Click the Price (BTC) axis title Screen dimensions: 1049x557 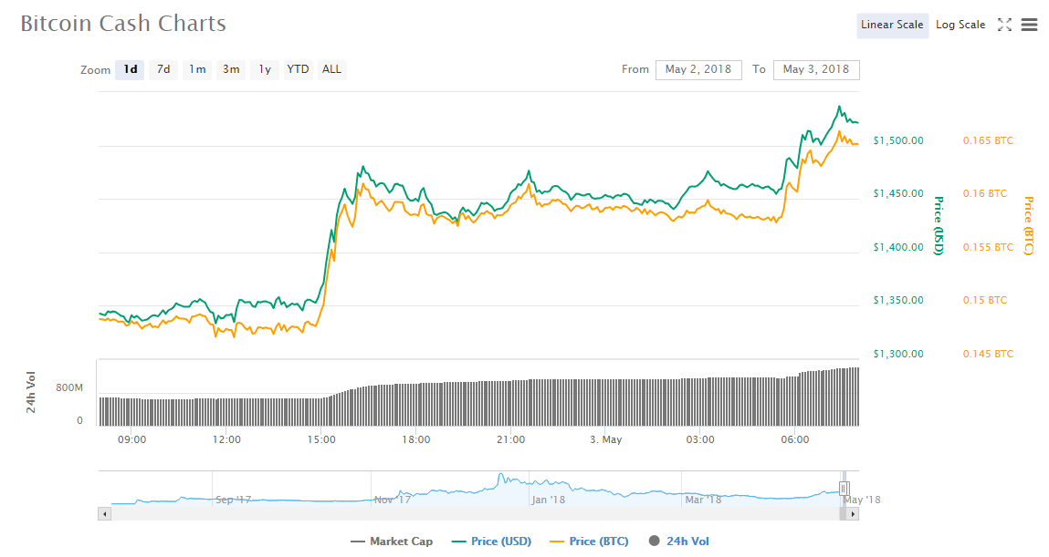pyautogui.click(x=1029, y=226)
